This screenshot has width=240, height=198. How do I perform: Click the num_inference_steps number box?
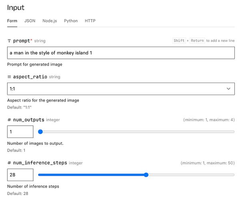tap(20, 175)
